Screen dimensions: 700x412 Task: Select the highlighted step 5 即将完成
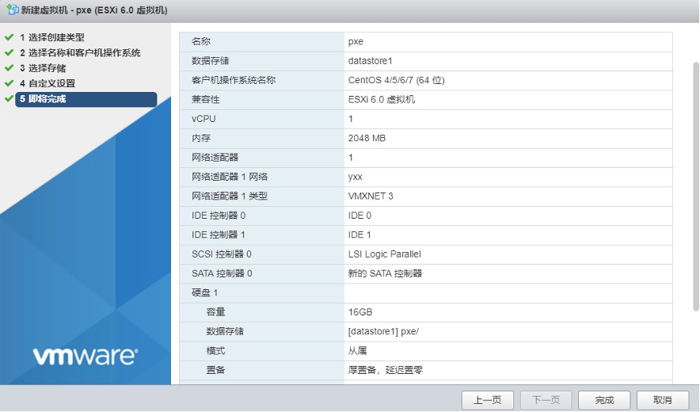(43, 99)
